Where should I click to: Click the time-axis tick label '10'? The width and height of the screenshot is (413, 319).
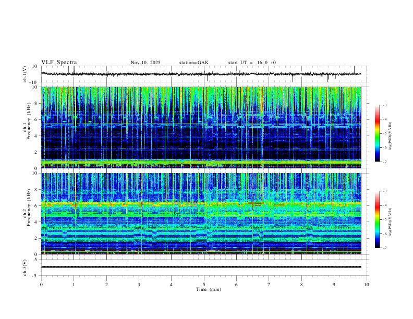(367, 285)
